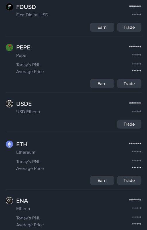
Task: Tap the hidden FDUSD balance asterisks
Action: (135, 6)
